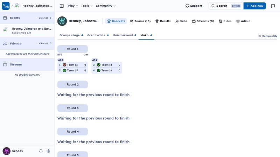The image size is (280, 157).
Task: Select the Mako bracket tab
Action: coord(146,35)
